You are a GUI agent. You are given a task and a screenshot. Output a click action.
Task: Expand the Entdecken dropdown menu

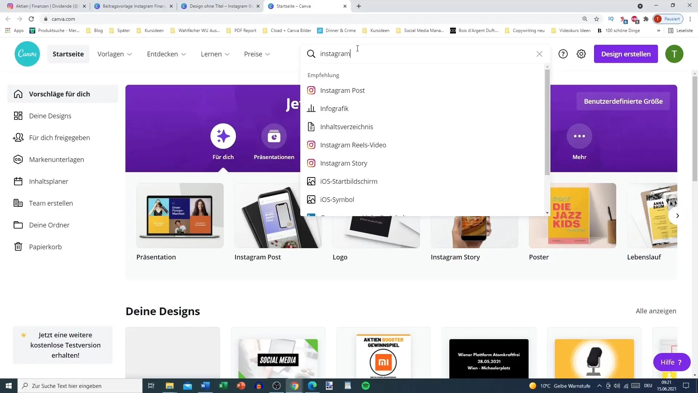coord(167,54)
